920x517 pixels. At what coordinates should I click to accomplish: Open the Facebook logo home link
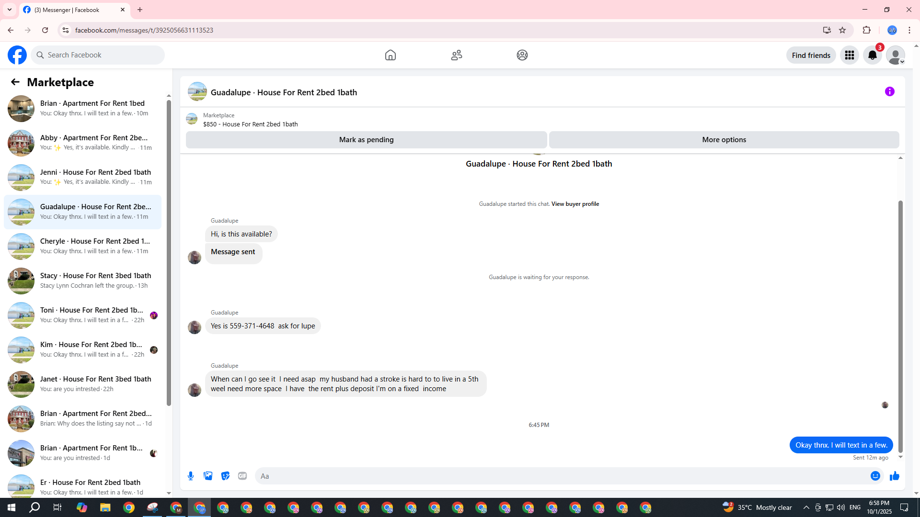click(17, 55)
